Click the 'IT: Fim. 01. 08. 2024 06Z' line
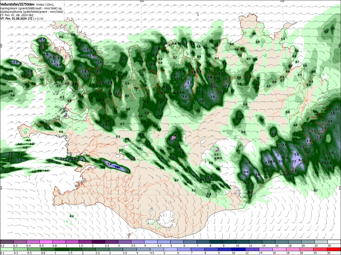 (x=17, y=15)
